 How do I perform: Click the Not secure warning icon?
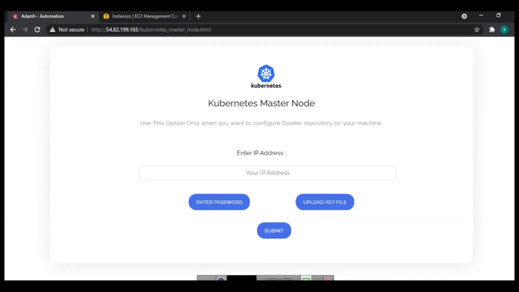[x=52, y=30]
